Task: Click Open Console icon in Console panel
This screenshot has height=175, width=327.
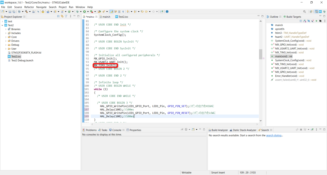Action: click(x=193, y=130)
